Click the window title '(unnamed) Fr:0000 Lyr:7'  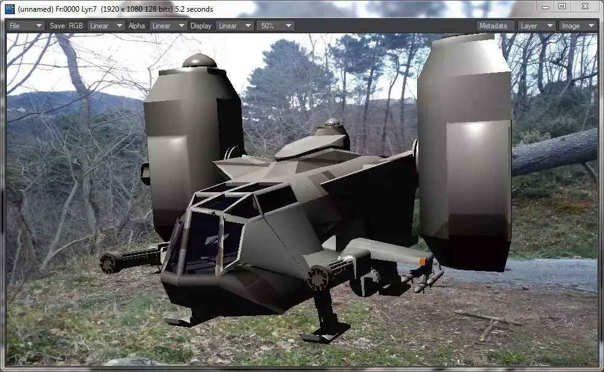point(57,9)
